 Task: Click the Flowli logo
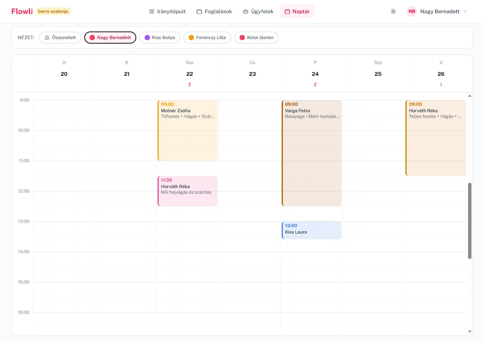point(22,11)
